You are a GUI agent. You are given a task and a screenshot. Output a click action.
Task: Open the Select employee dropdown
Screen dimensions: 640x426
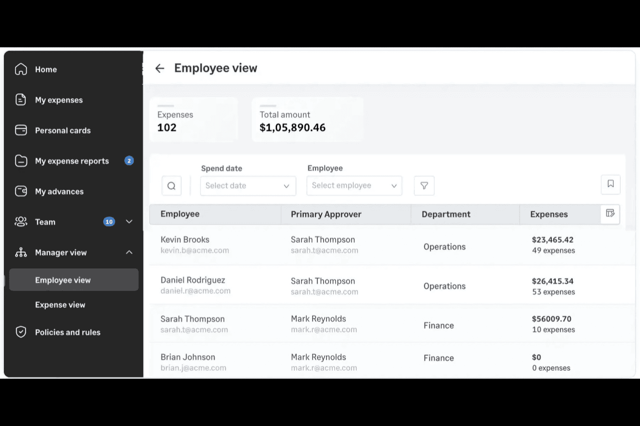click(354, 186)
